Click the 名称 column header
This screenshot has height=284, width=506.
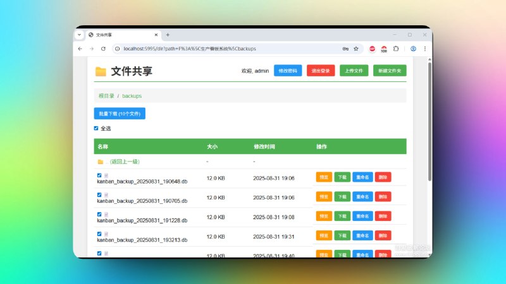(x=102, y=146)
